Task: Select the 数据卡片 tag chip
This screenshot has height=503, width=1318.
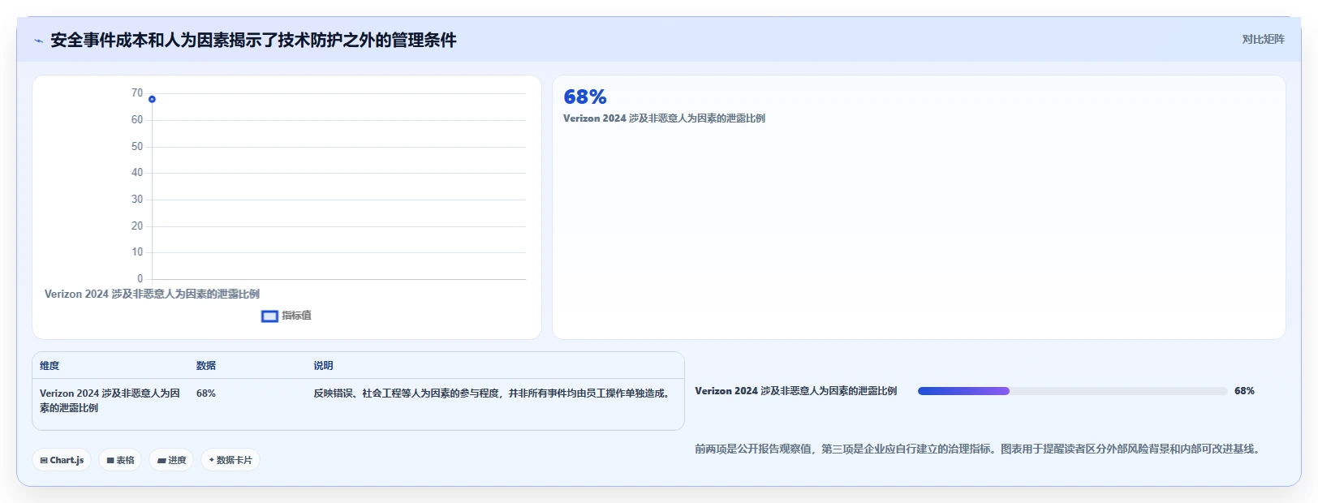Action: (230, 460)
